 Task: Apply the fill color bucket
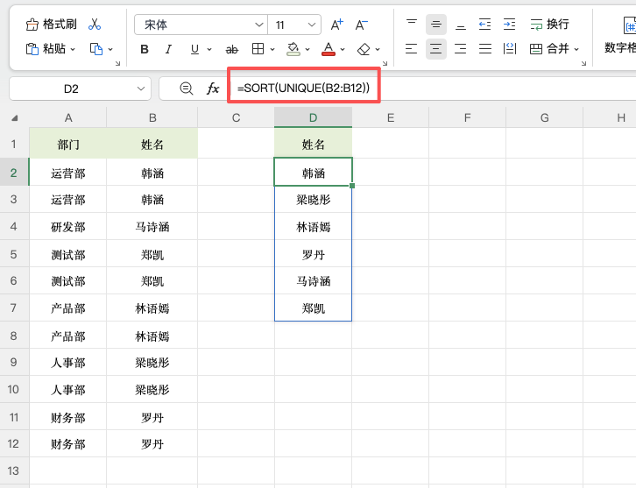click(x=293, y=49)
